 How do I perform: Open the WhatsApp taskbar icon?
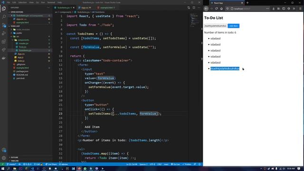point(85,169)
